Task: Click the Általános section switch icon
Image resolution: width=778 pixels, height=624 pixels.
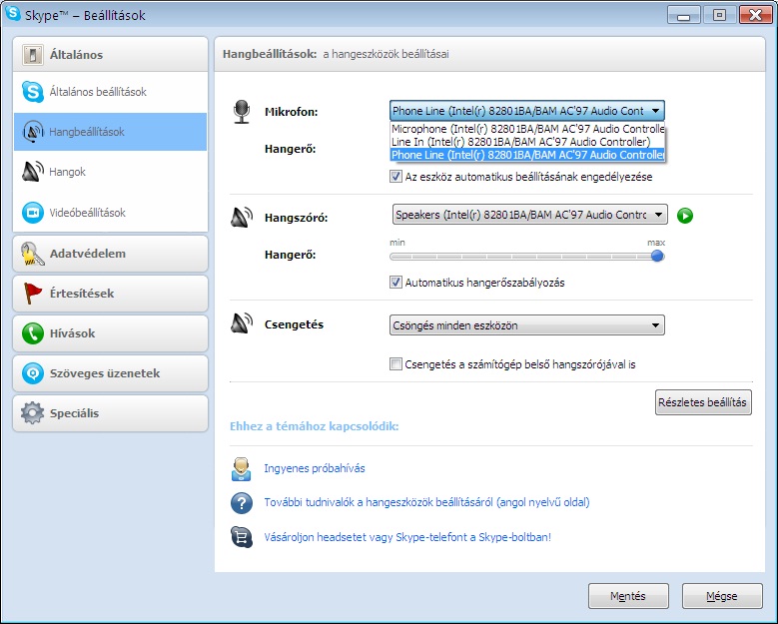Action: 33,55
